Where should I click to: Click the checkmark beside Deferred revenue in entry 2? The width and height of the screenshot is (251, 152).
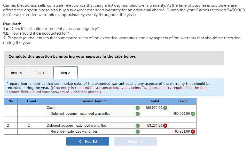137,125
